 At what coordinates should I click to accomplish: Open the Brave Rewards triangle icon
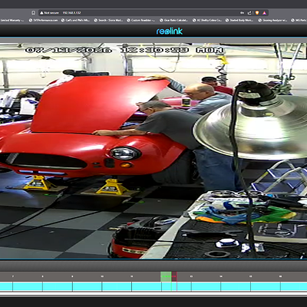[265, 12]
